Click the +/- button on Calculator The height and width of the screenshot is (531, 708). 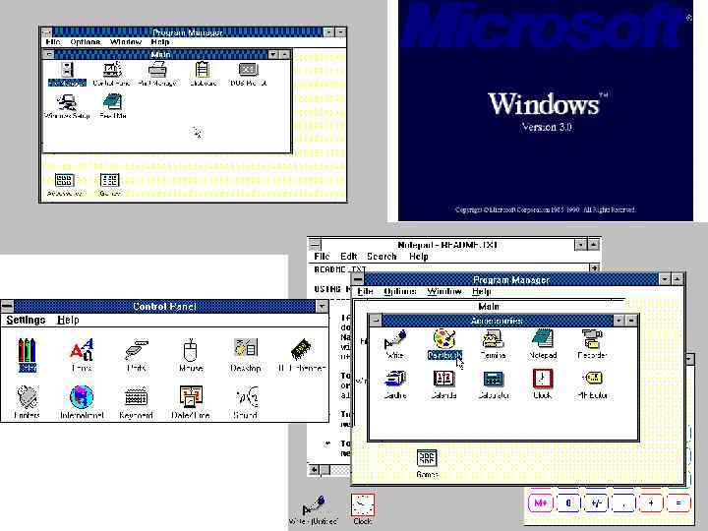[596, 502]
